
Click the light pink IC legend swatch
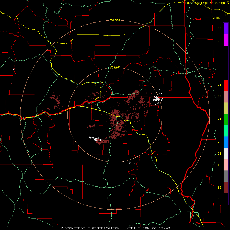226,165
